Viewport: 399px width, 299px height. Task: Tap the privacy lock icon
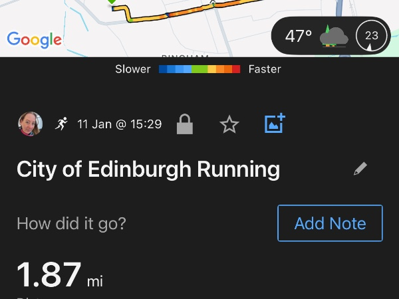[x=184, y=124]
